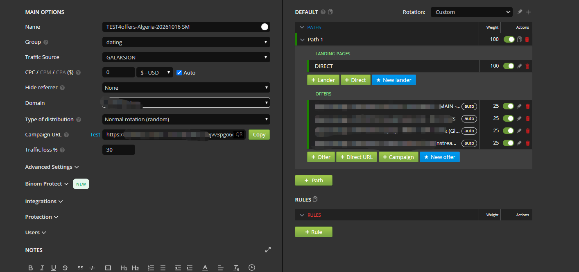This screenshot has width=579, height=272.
Task: Expand Advanced Settings section
Action: pyautogui.click(x=52, y=167)
